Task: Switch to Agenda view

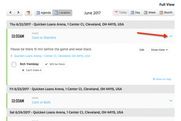Action: (x=43, y=13)
